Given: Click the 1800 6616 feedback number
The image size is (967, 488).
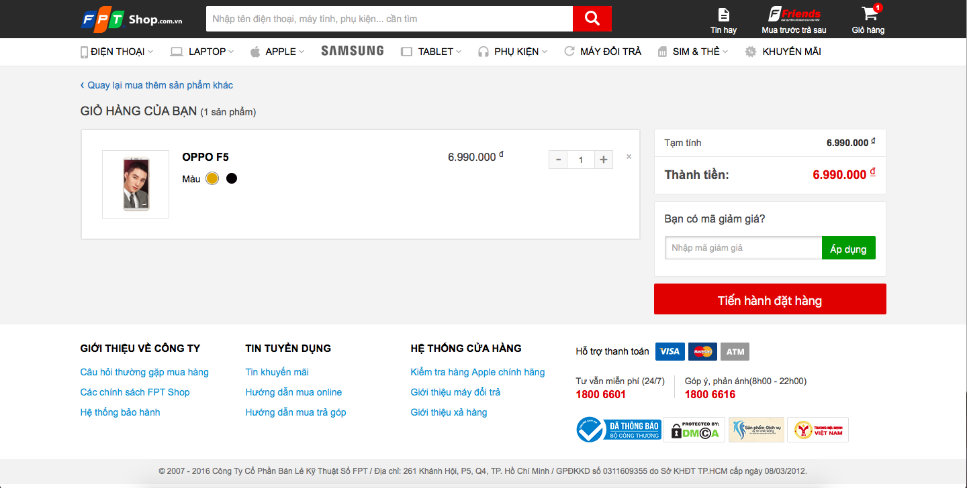Looking at the screenshot, I should (710, 394).
